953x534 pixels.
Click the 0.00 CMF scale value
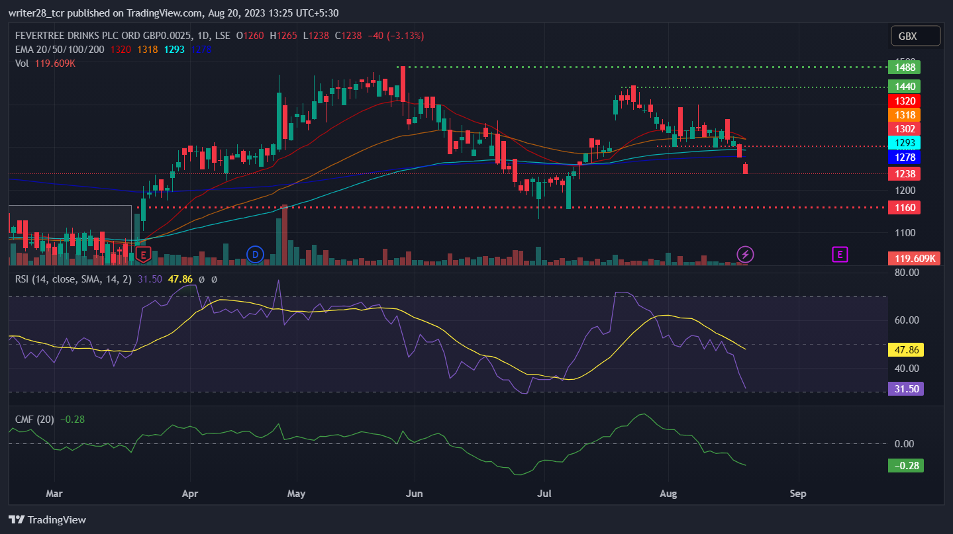click(904, 443)
